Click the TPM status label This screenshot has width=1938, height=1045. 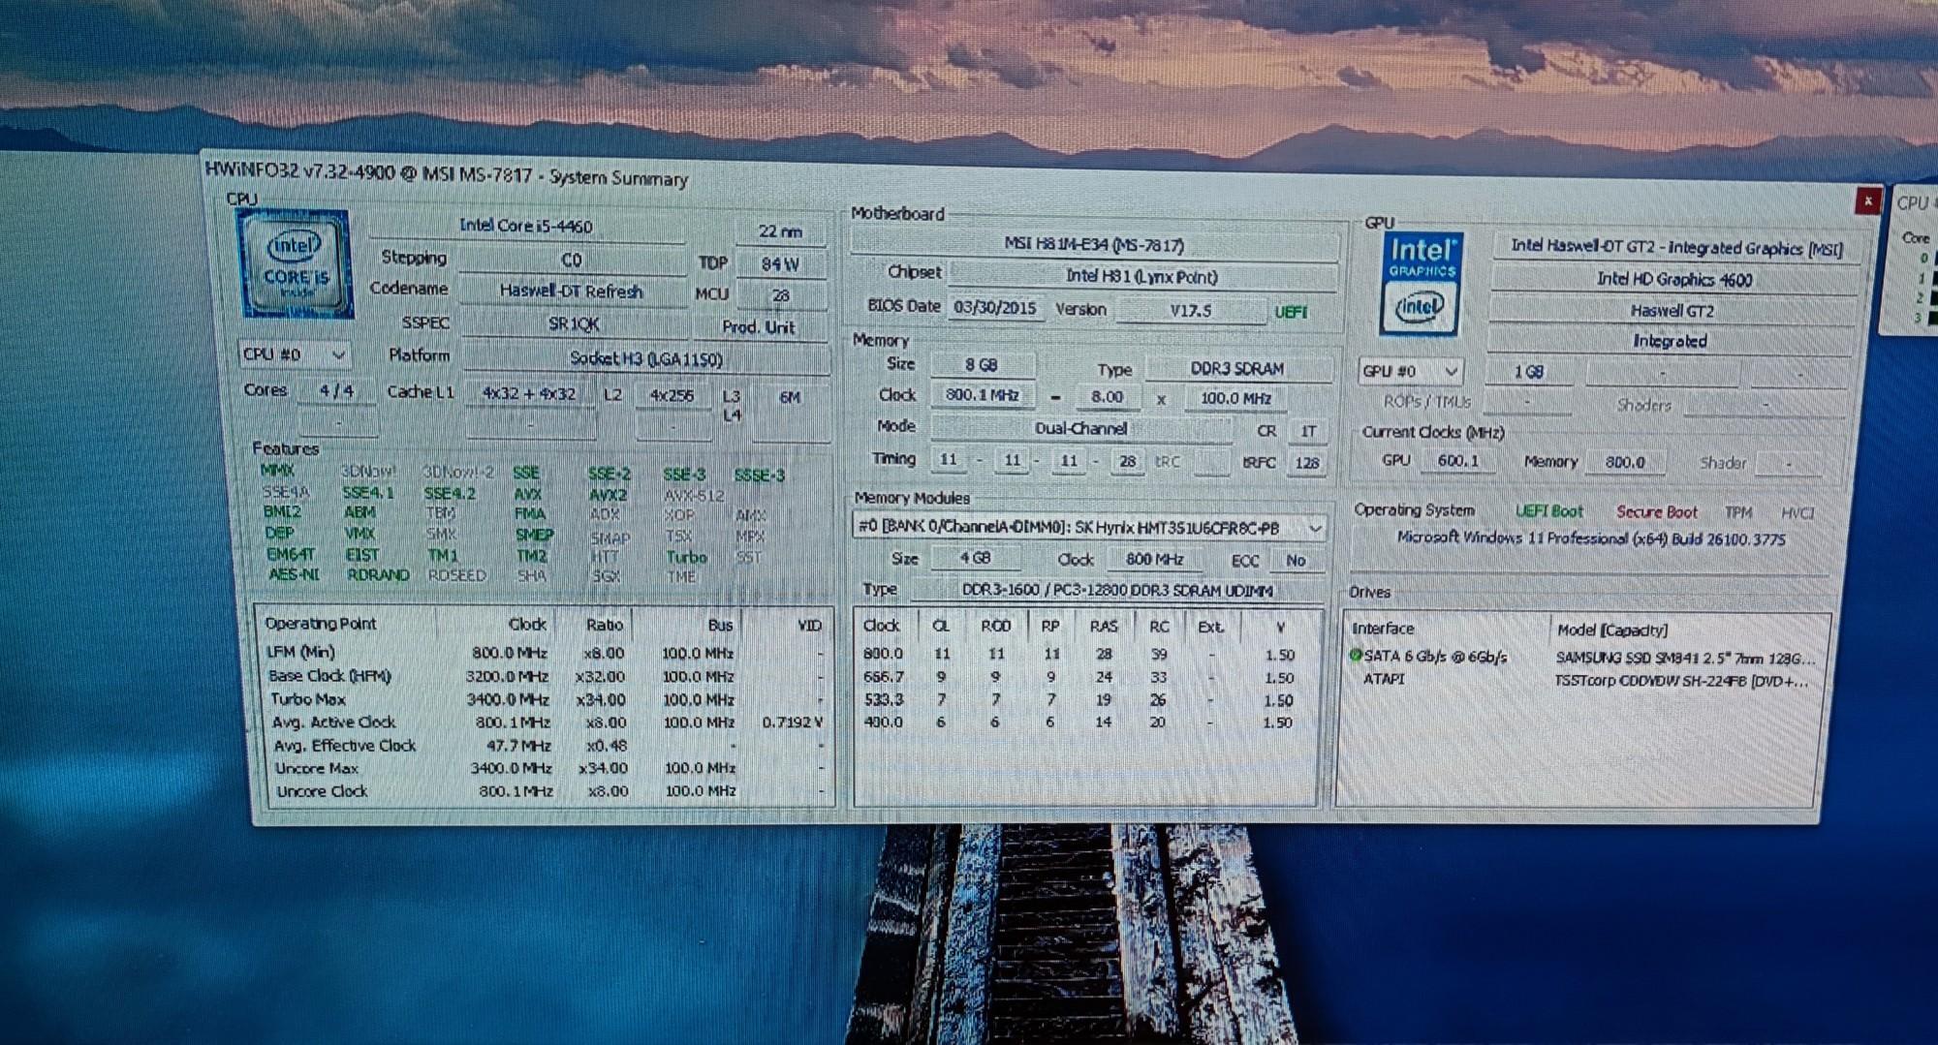point(1738,512)
